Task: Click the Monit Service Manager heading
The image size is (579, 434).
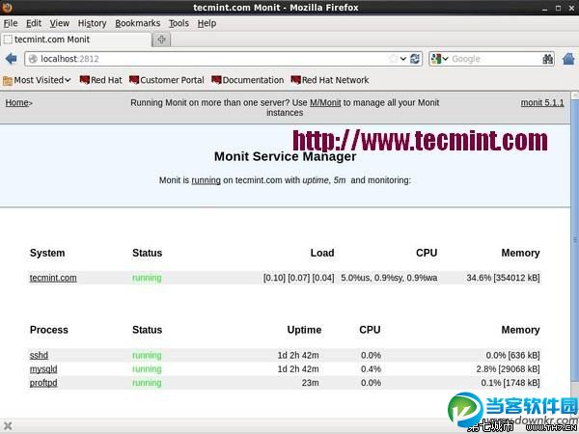Action: click(x=285, y=156)
